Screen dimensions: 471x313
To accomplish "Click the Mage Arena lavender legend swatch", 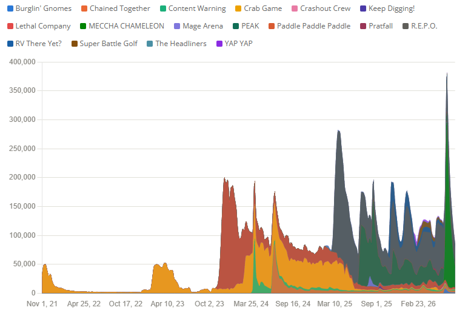I will point(177,26).
